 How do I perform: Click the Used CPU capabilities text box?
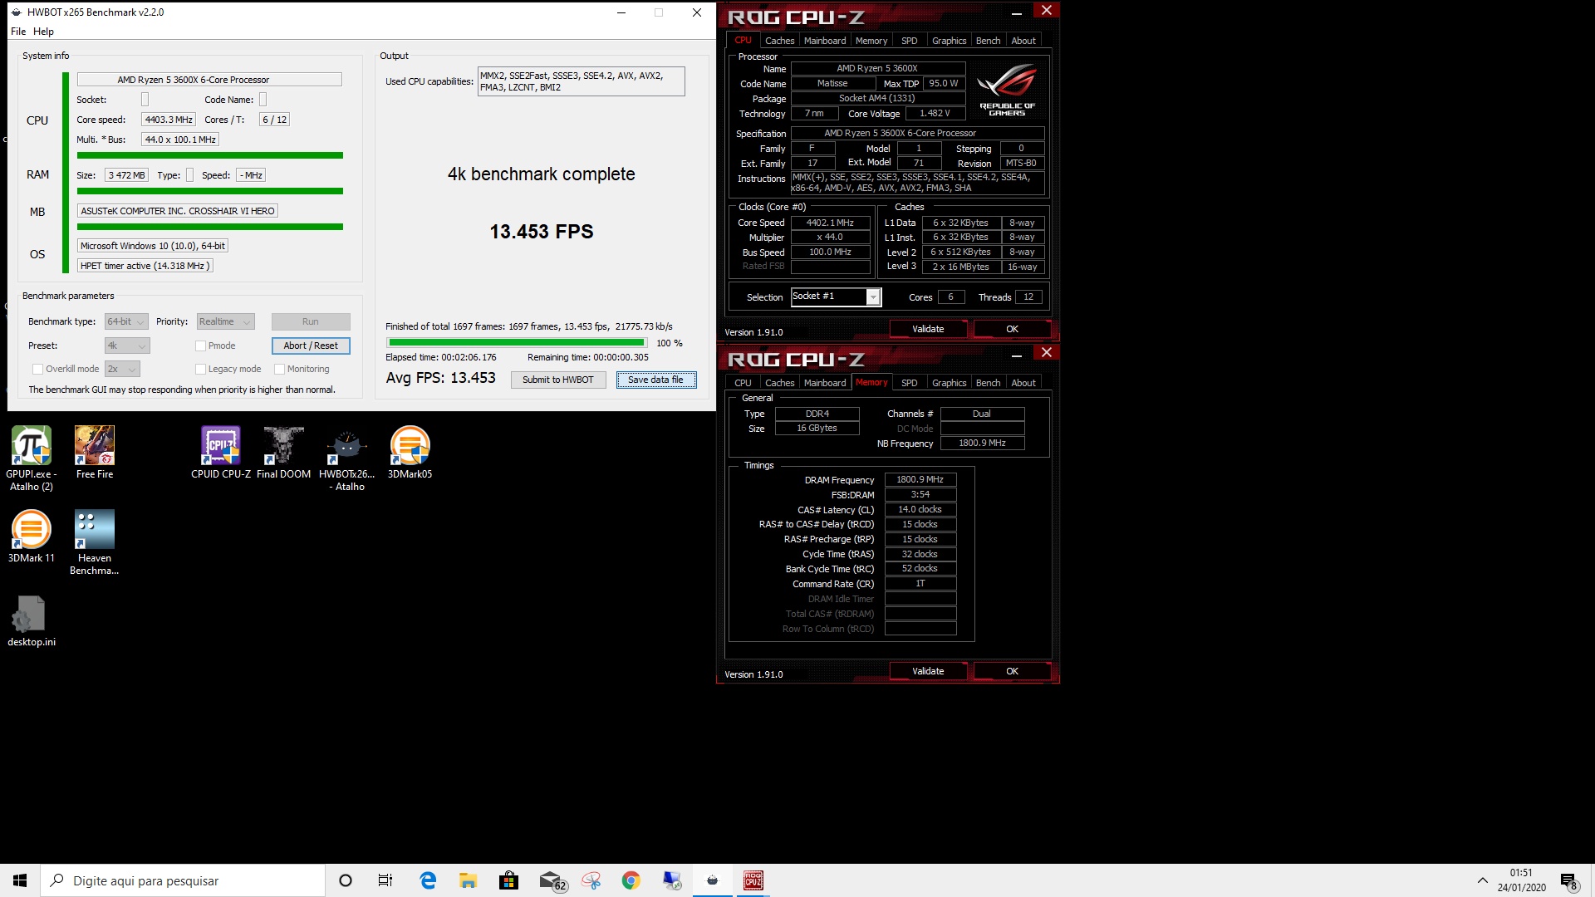581,81
